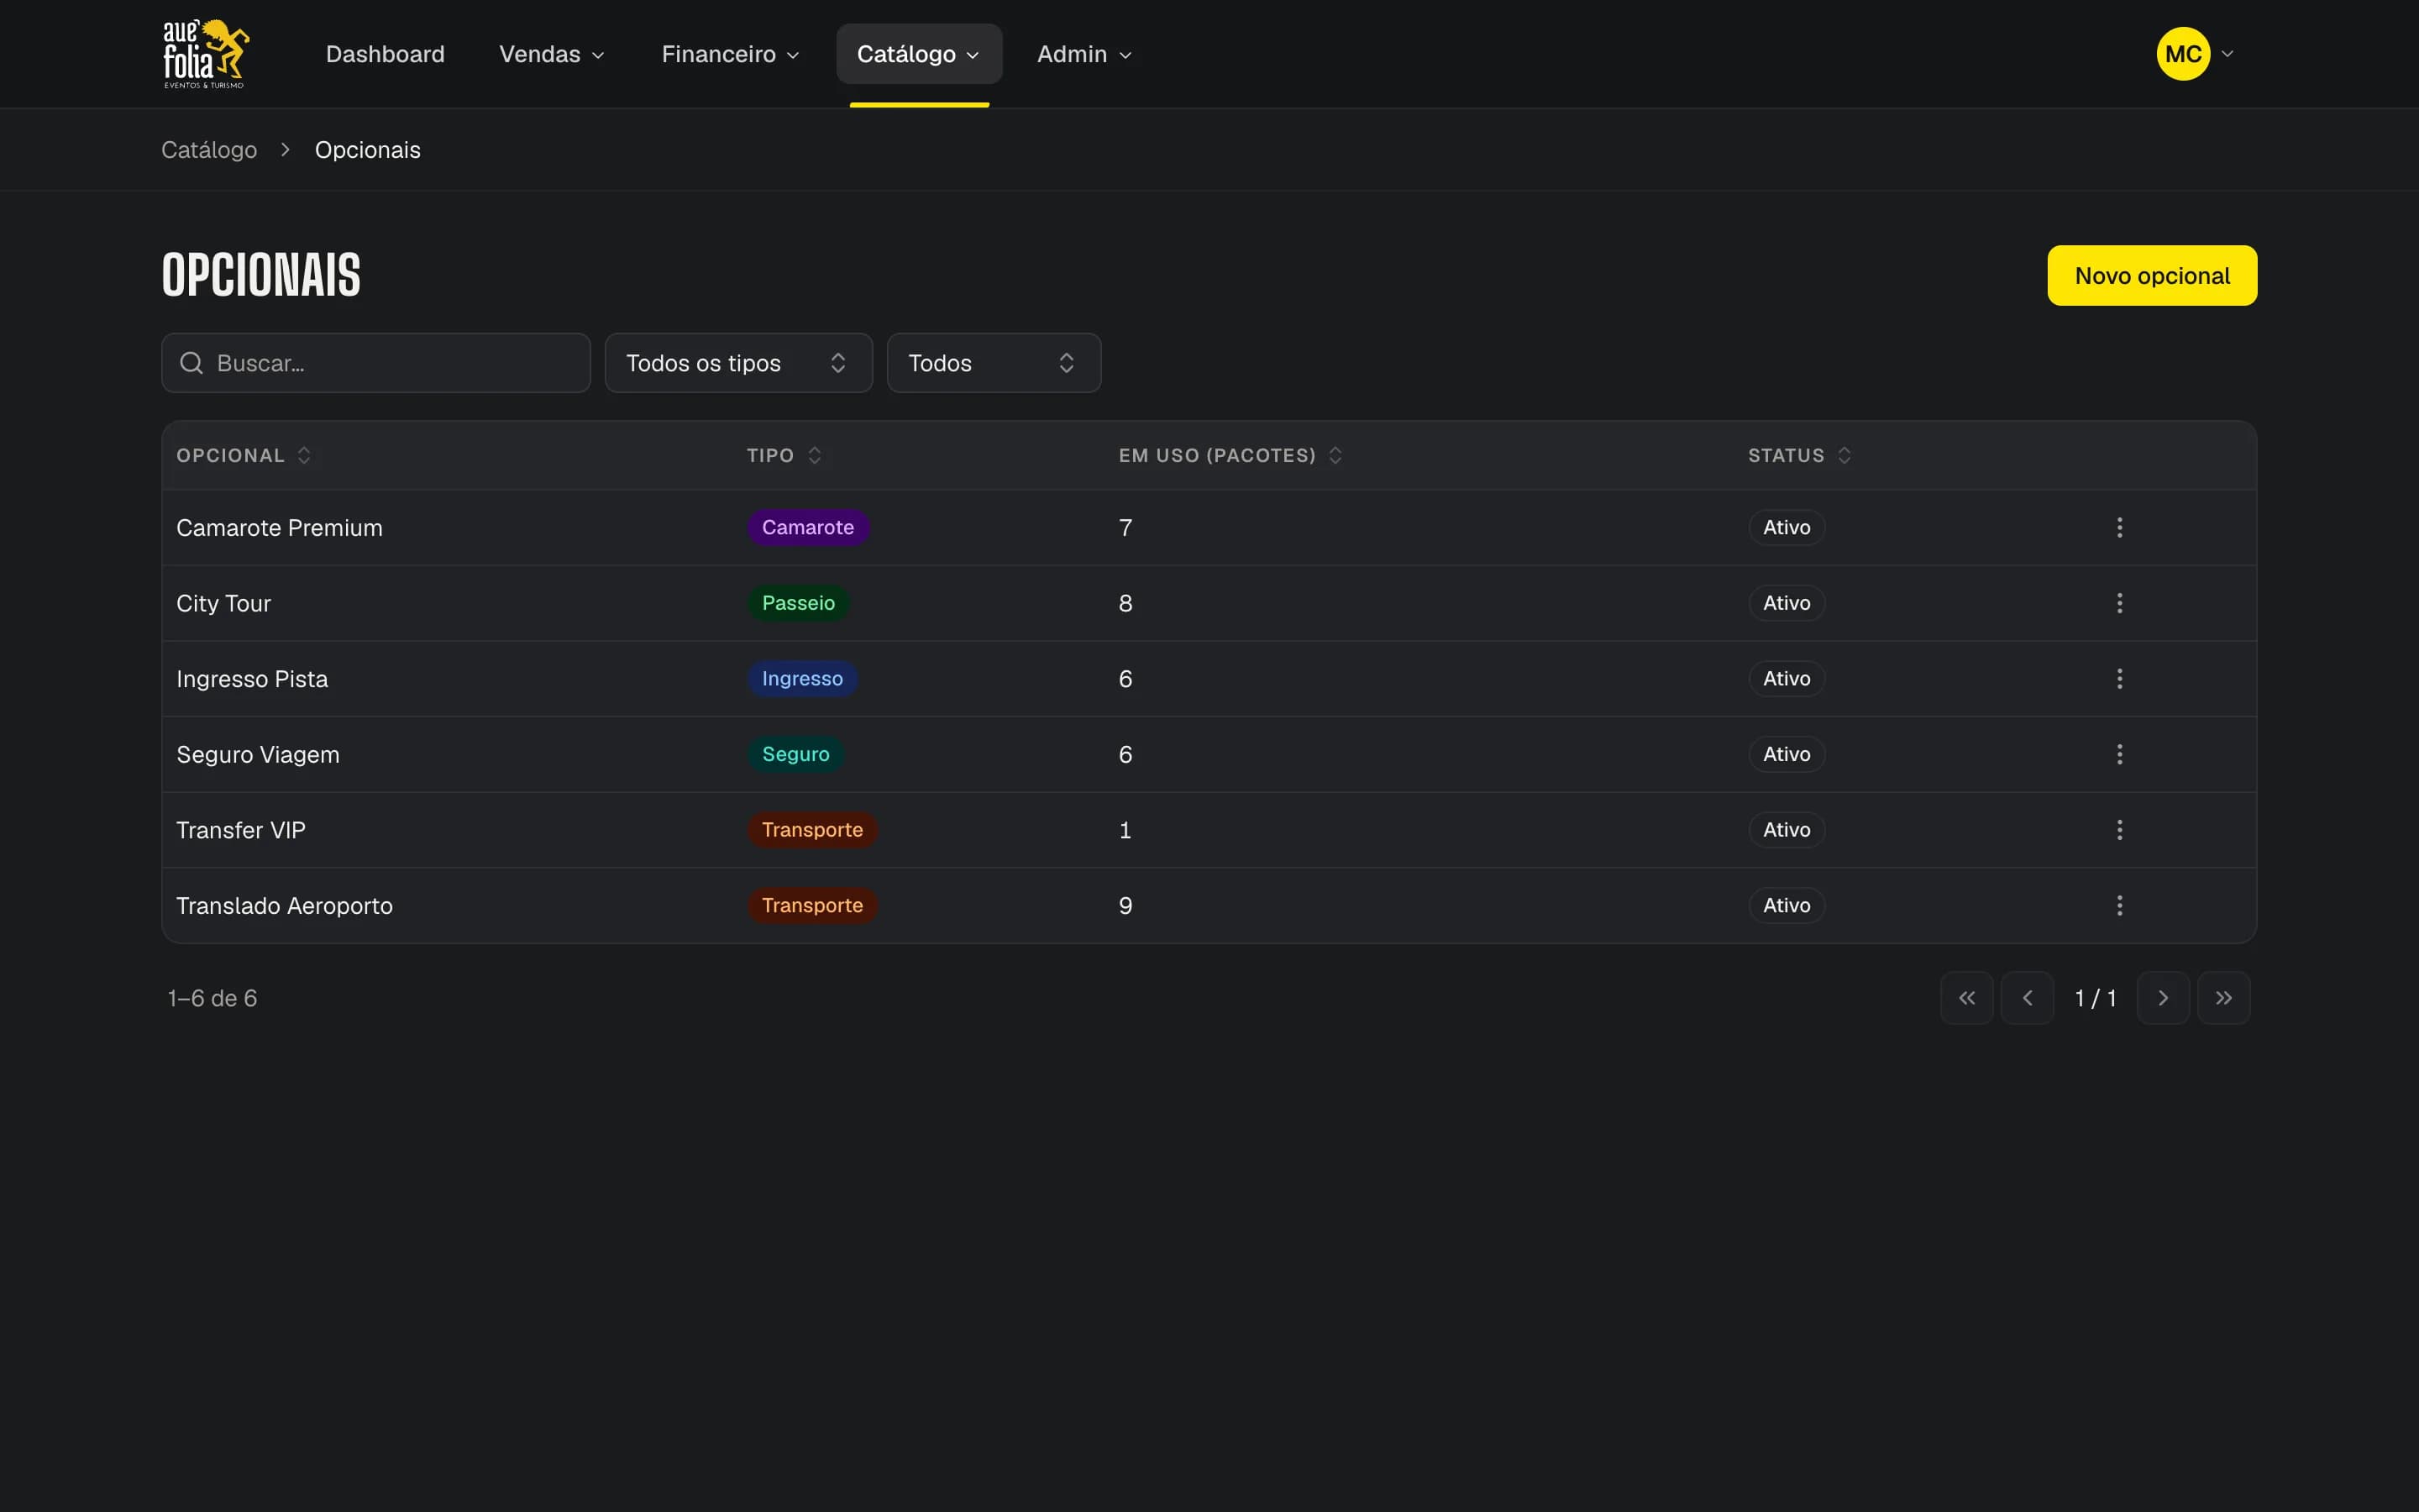Screen dimensions: 2419x1512
Task: Open actions menu for Camarote Premium row
Action: pyautogui.click(x=2119, y=527)
